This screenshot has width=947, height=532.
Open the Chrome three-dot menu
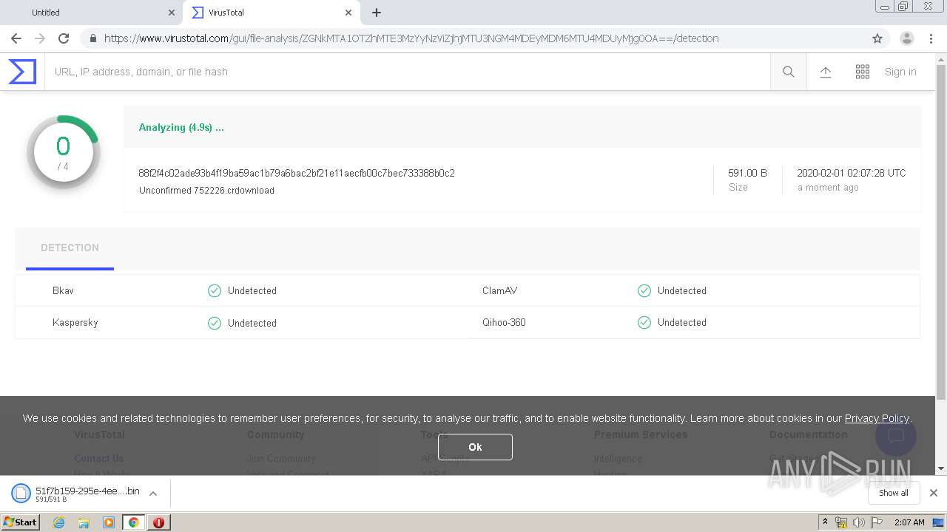[931, 38]
